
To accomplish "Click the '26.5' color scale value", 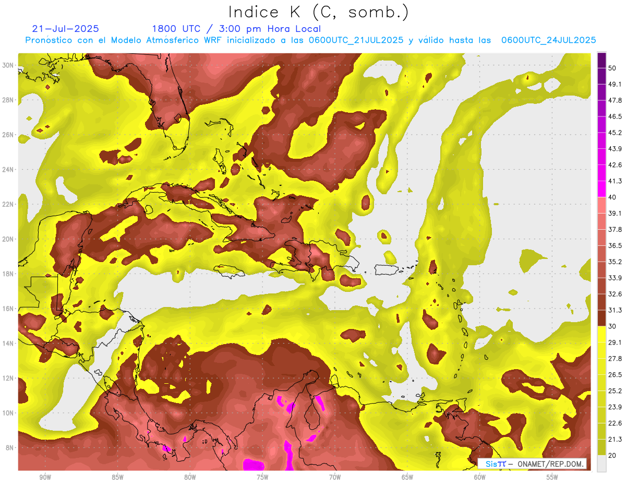I will click(615, 375).
